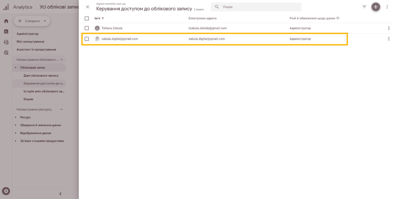Open the Home icon in sidebar

(6, 21)
